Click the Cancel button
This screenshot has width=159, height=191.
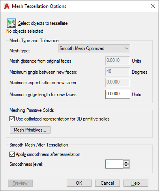tap(107, 183)
